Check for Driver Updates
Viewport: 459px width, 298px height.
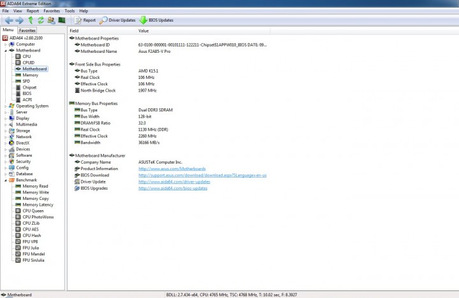click(x=117, y=20)
